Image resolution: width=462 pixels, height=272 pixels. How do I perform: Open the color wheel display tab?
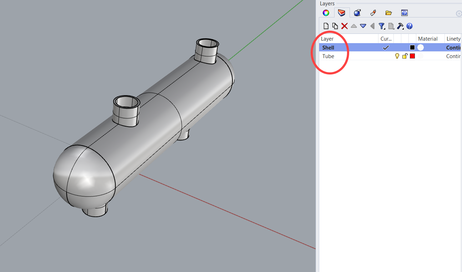click(x=326, y=12)
